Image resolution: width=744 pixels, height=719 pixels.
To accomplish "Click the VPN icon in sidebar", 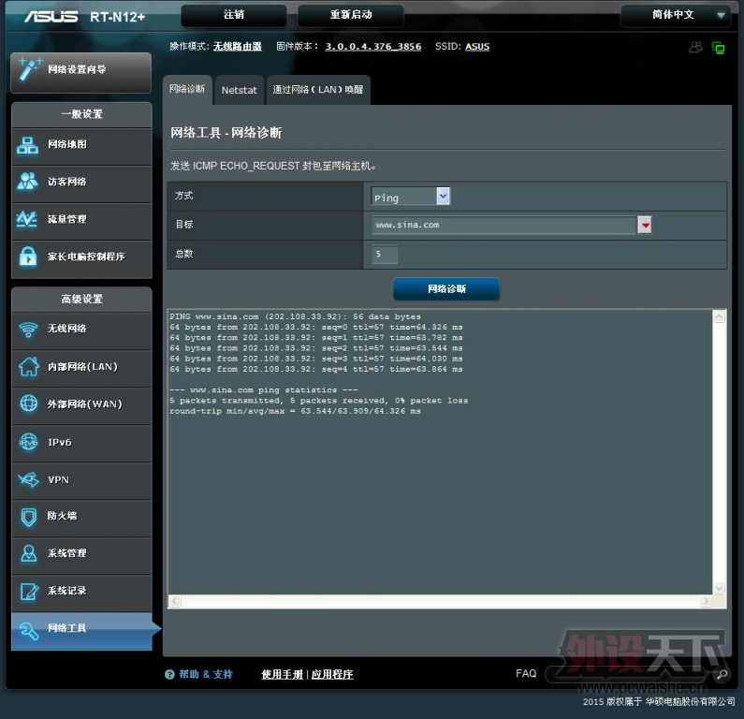I will [x=28, y=479].
